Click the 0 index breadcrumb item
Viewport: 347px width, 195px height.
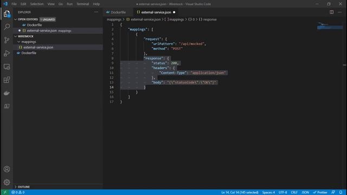pyautogui.click(x=191, y=19)
